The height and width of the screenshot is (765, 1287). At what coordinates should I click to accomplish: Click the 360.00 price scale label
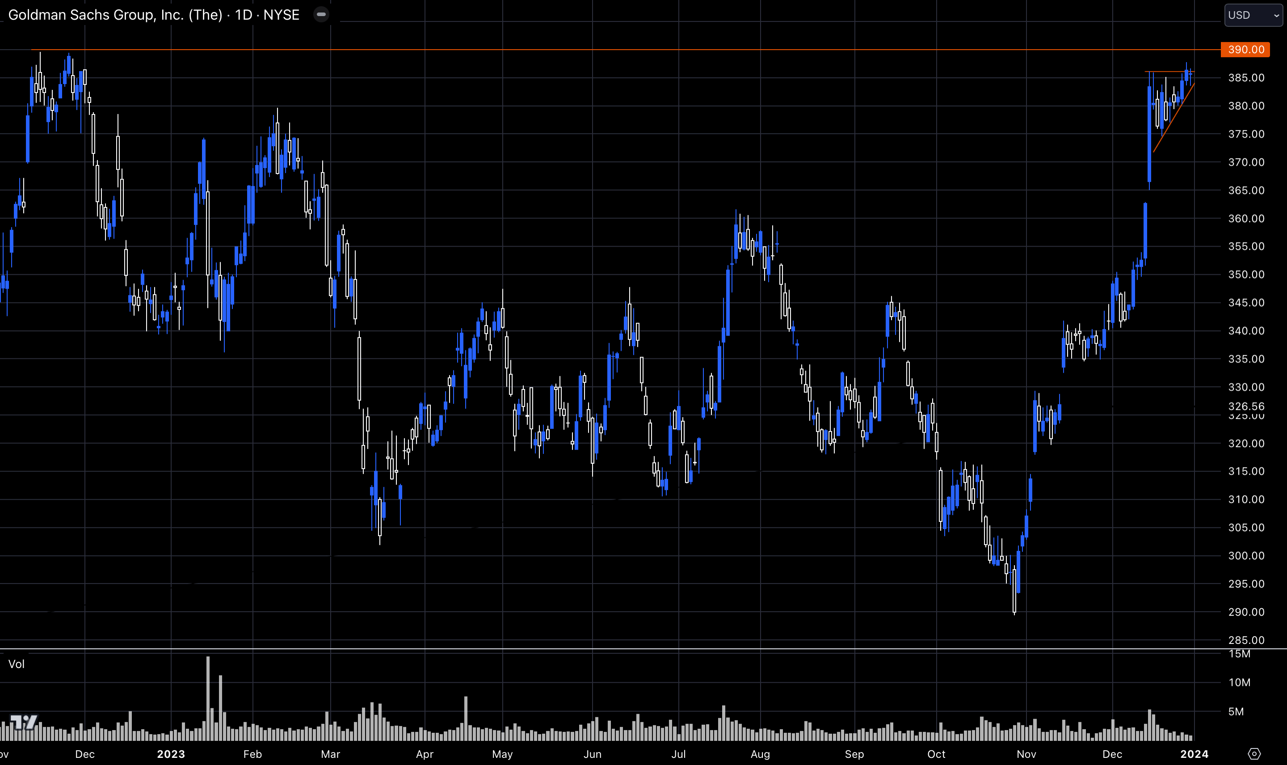[1246, 218]
